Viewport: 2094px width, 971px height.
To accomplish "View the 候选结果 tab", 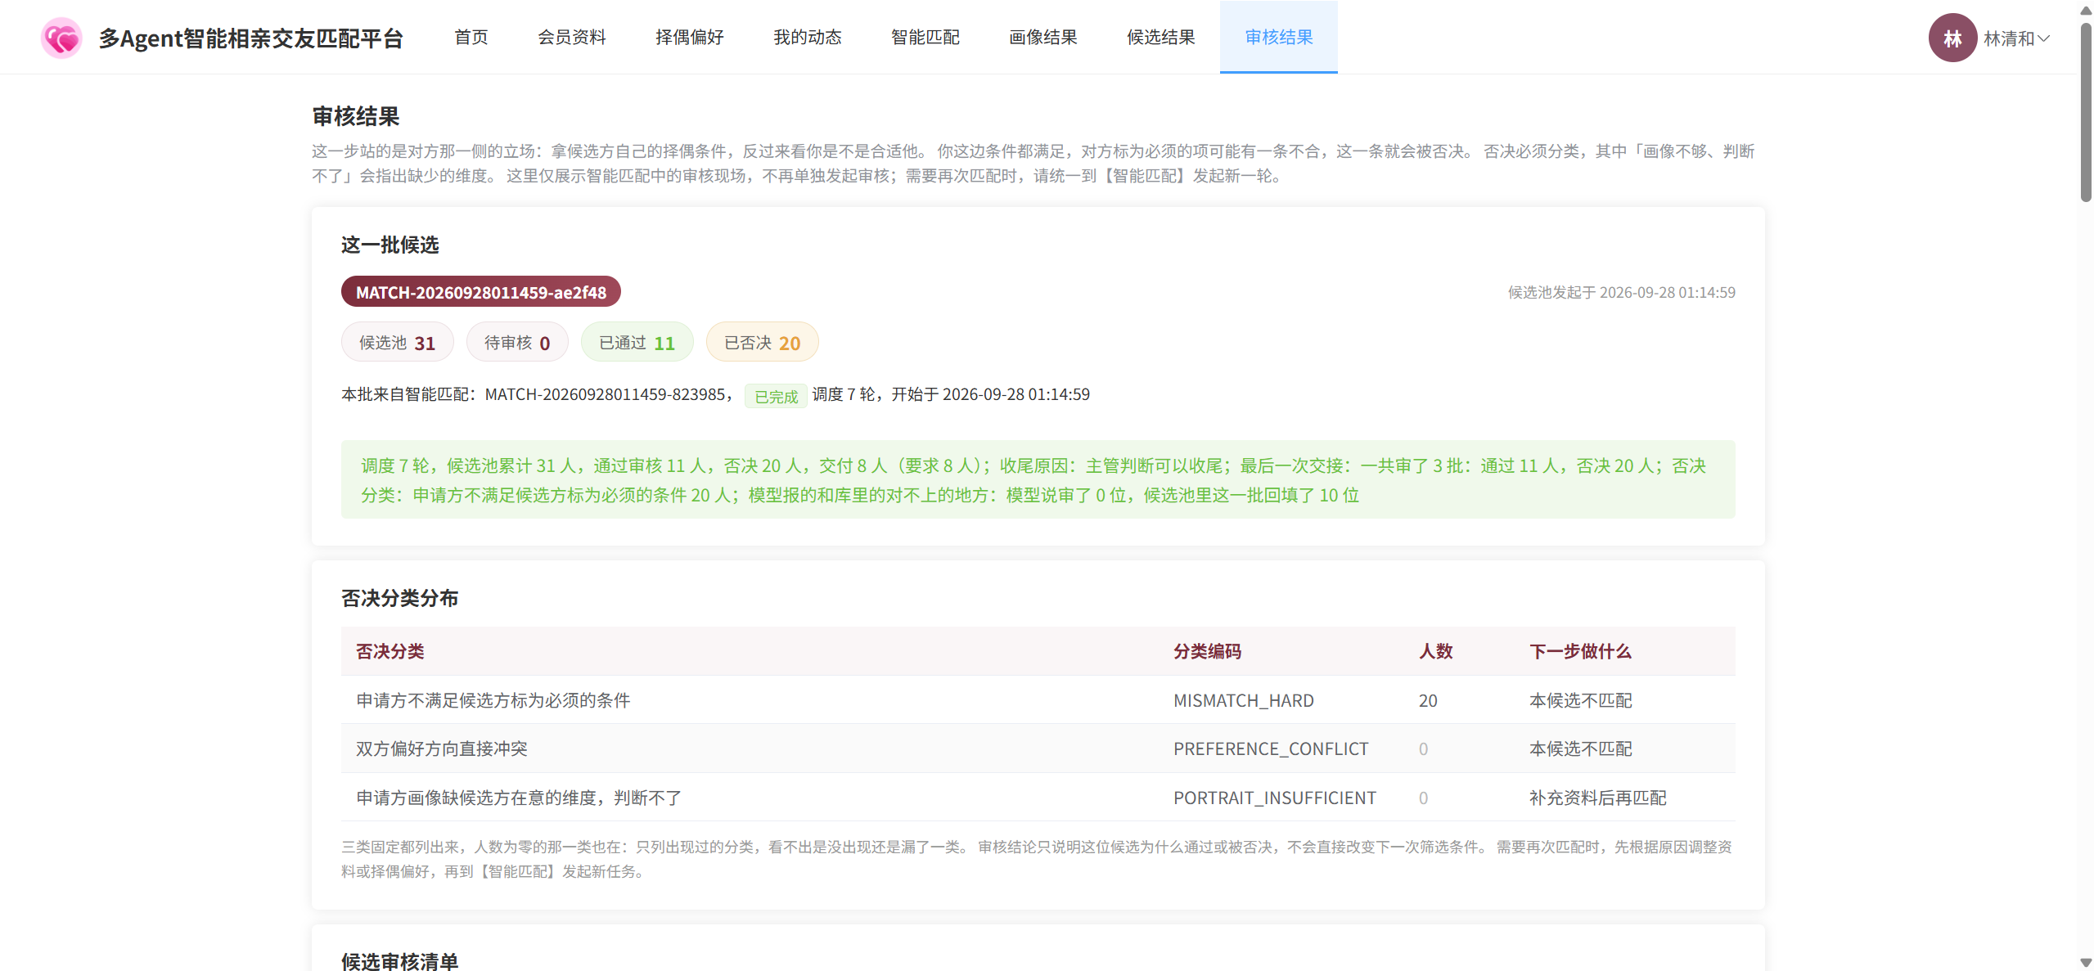I will (1161, 37).
